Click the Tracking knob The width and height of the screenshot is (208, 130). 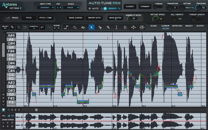[198, 8]
